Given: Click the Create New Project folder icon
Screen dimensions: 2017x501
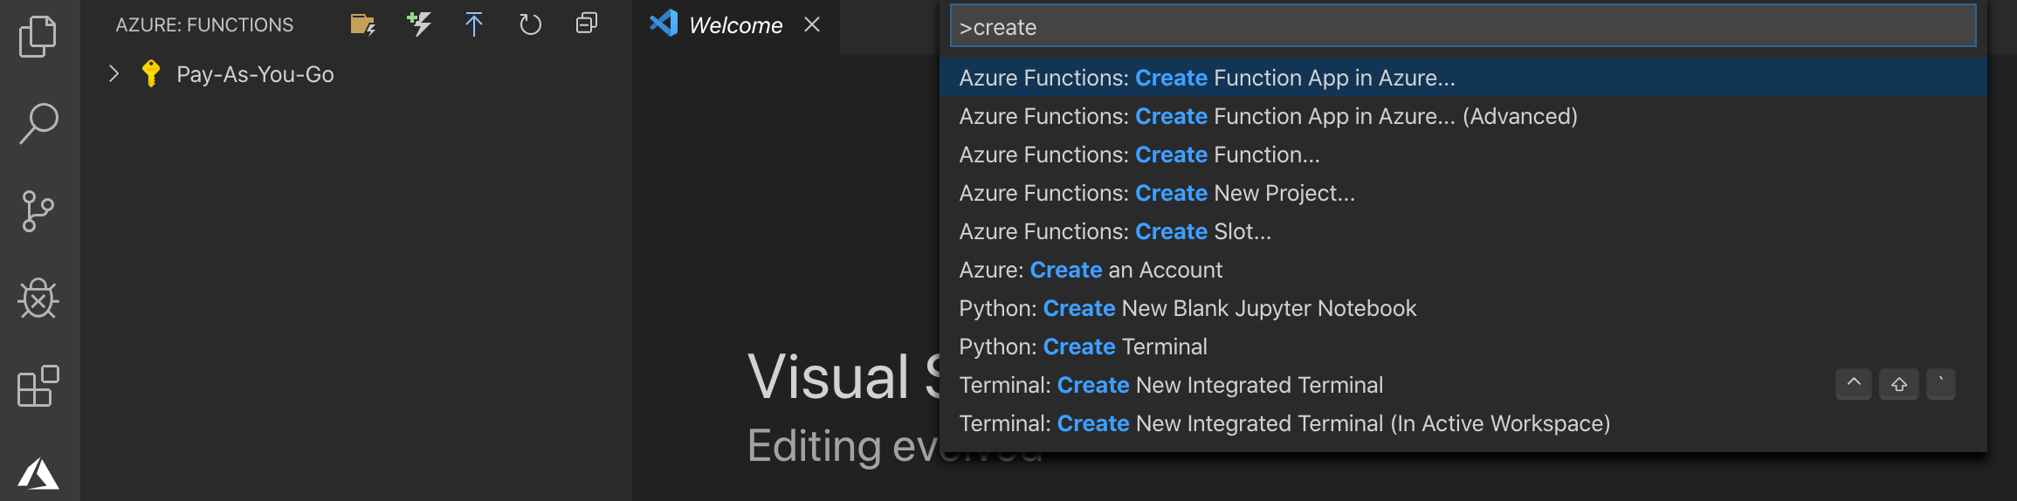Looking at the screenshot, I should pos(362,24).
